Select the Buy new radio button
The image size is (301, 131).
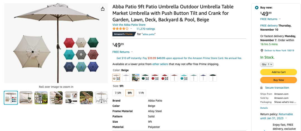[x=256, y=8]
